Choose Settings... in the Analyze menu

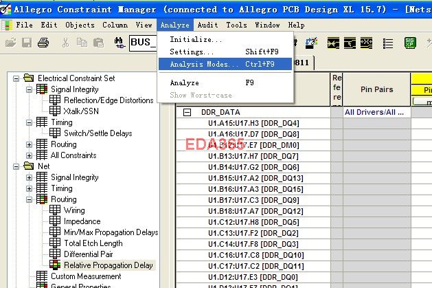coord(225,52)
